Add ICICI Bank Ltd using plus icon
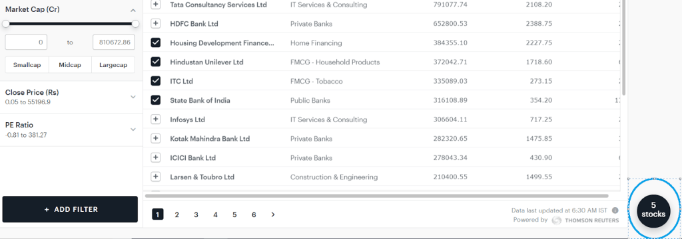This screenshot has height=239, width=682. [156, 157]
